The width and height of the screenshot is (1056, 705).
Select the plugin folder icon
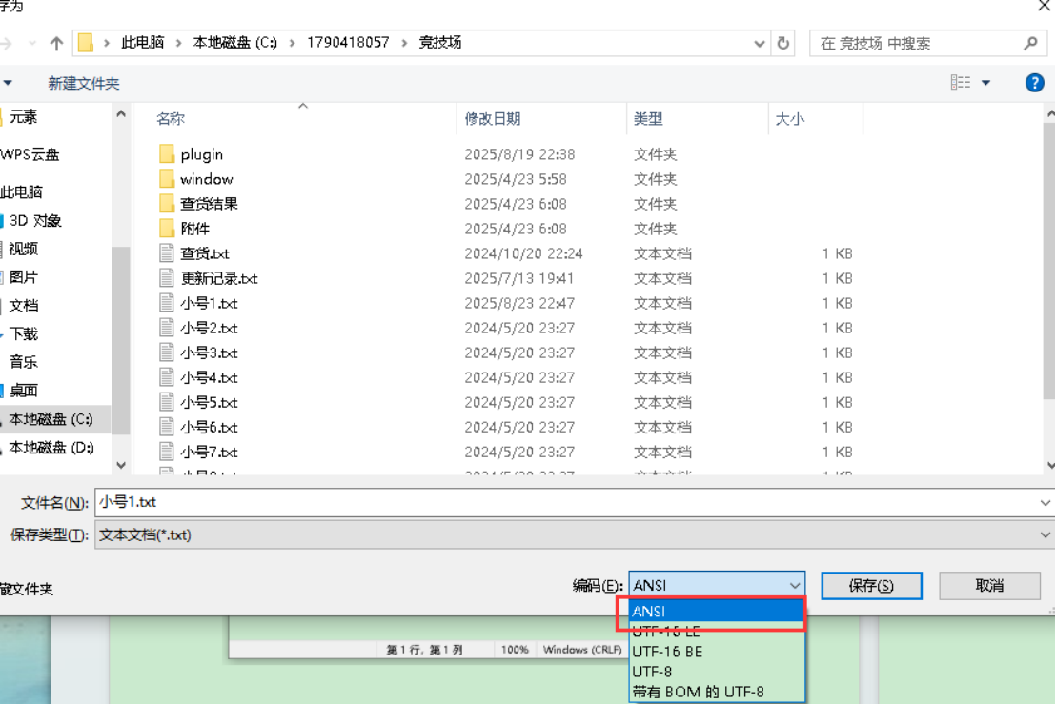[x=167, y=154]
